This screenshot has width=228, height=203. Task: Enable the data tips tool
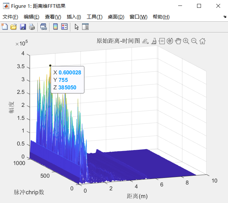point(162,41)
